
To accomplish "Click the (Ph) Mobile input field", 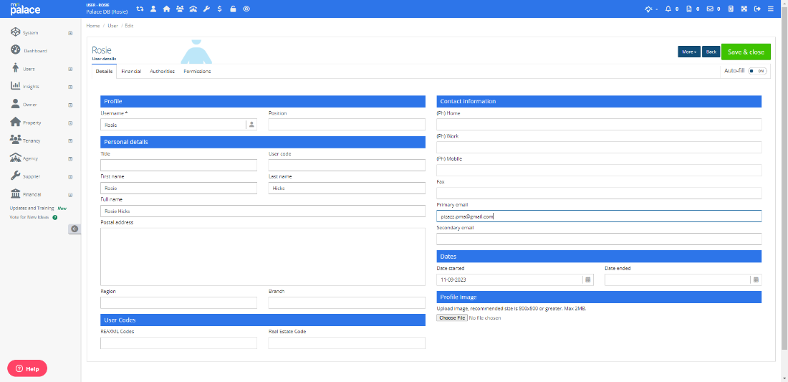I will click(x=599, y=171).
